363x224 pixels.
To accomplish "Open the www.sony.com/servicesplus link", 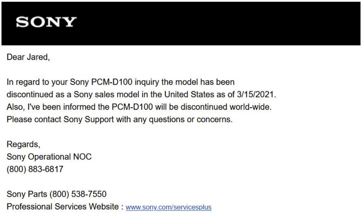I will pos(169,207).
